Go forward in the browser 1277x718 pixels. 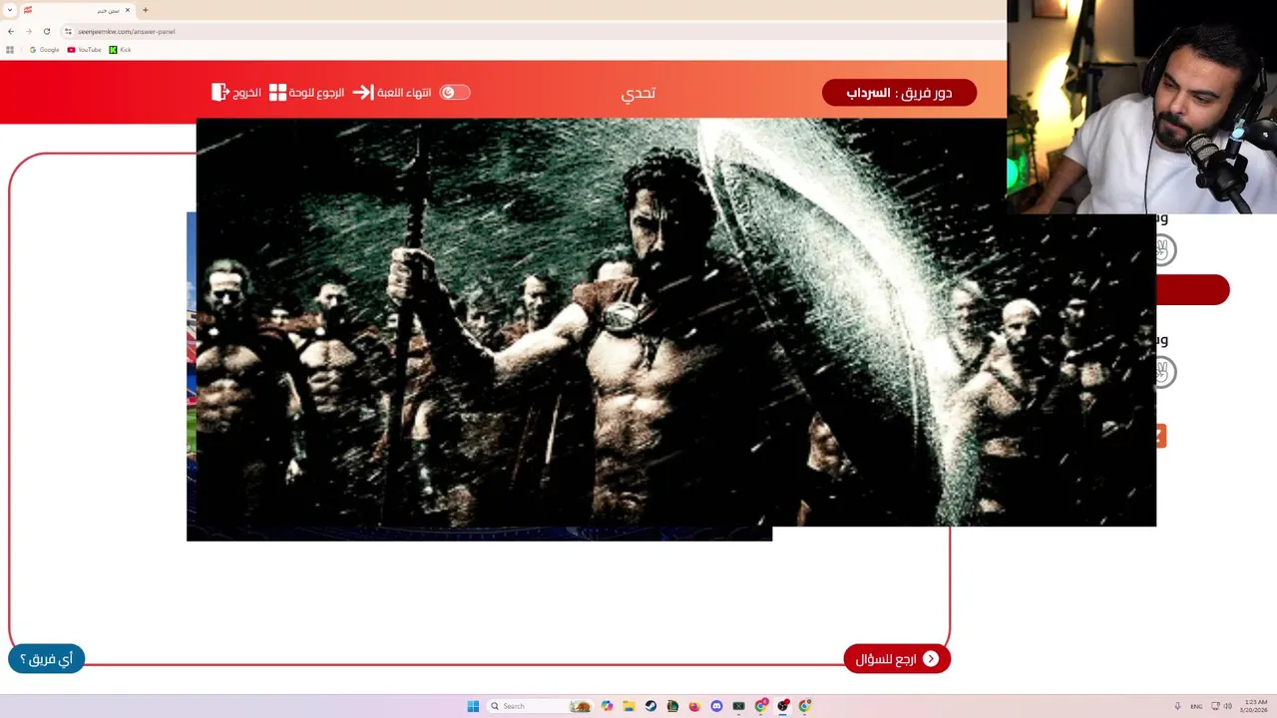(28, 31)
